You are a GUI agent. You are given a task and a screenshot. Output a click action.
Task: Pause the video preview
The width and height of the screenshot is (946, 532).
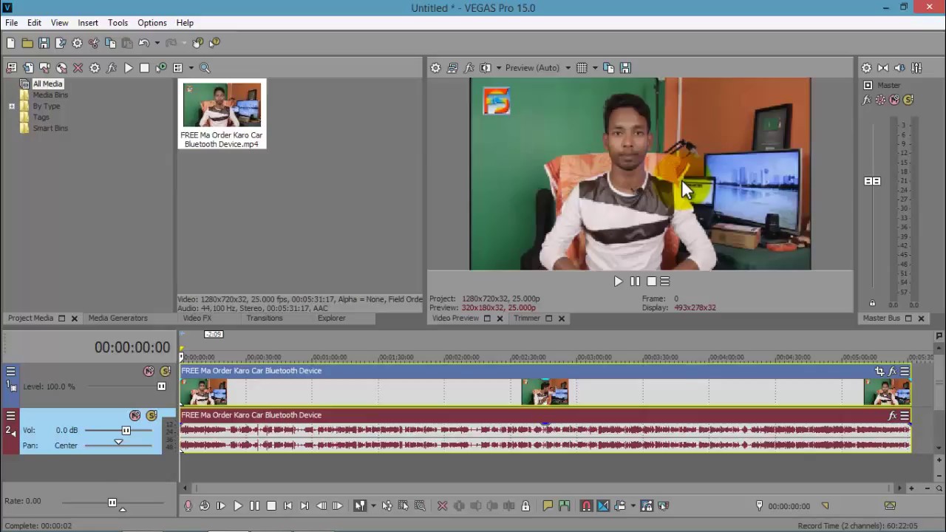(x=635, y=282)
